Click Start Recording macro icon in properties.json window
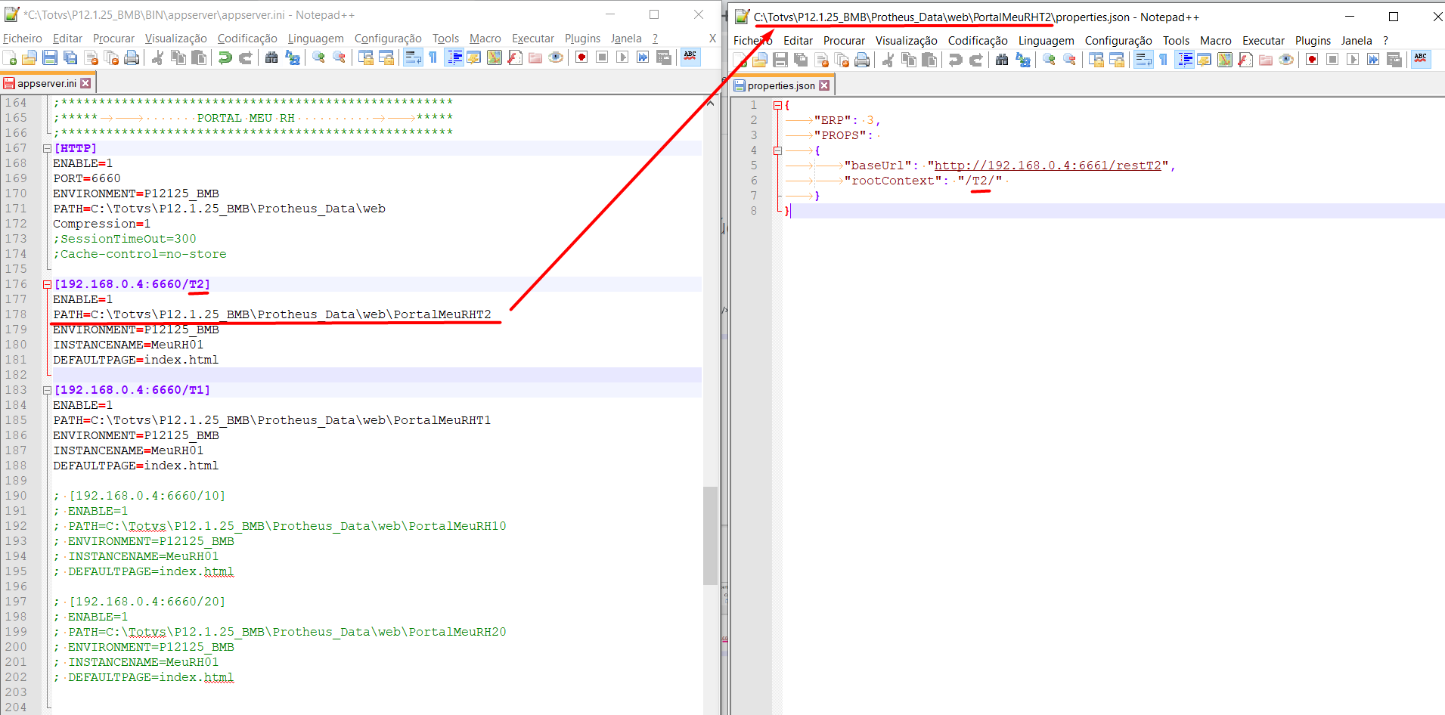The width and height of the screenshot is (1445, 715). (1312, 60)
